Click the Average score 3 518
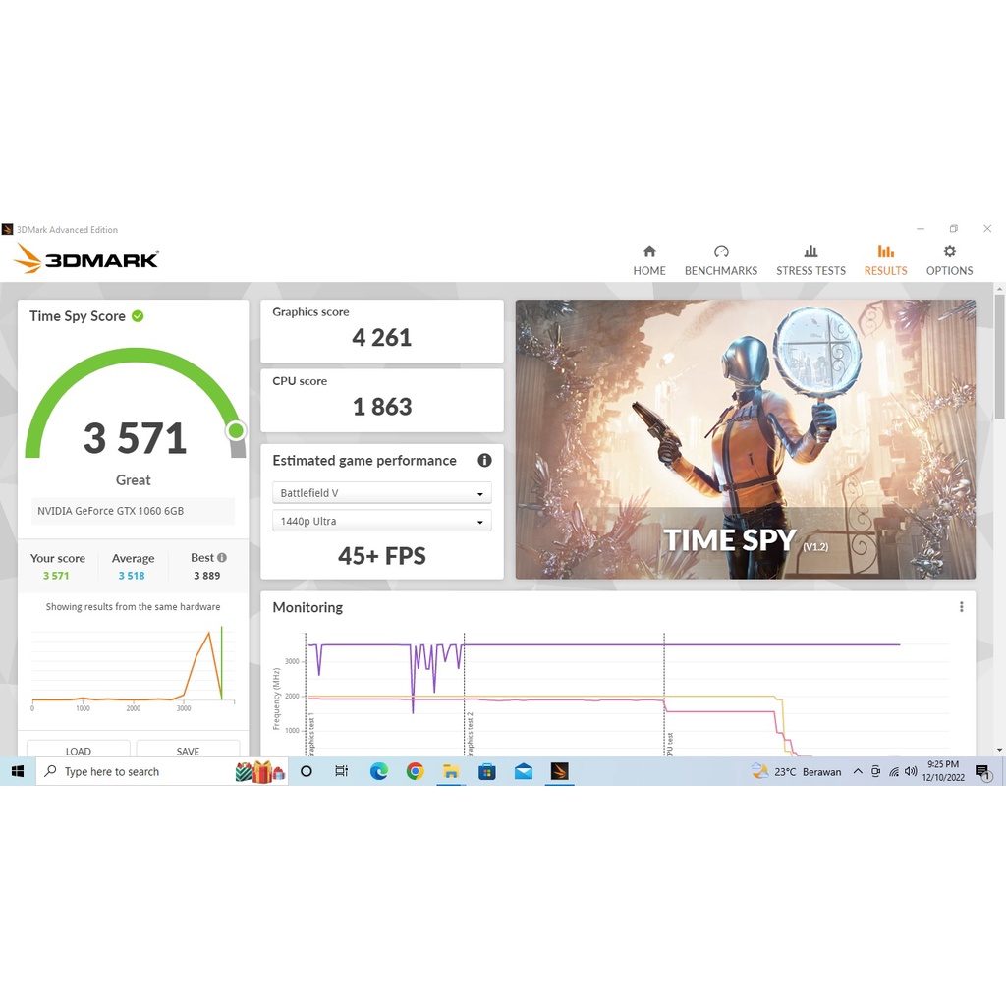 (x=132, y=576)
